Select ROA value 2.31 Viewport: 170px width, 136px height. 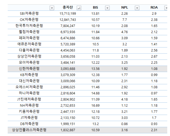pos(154,130)
